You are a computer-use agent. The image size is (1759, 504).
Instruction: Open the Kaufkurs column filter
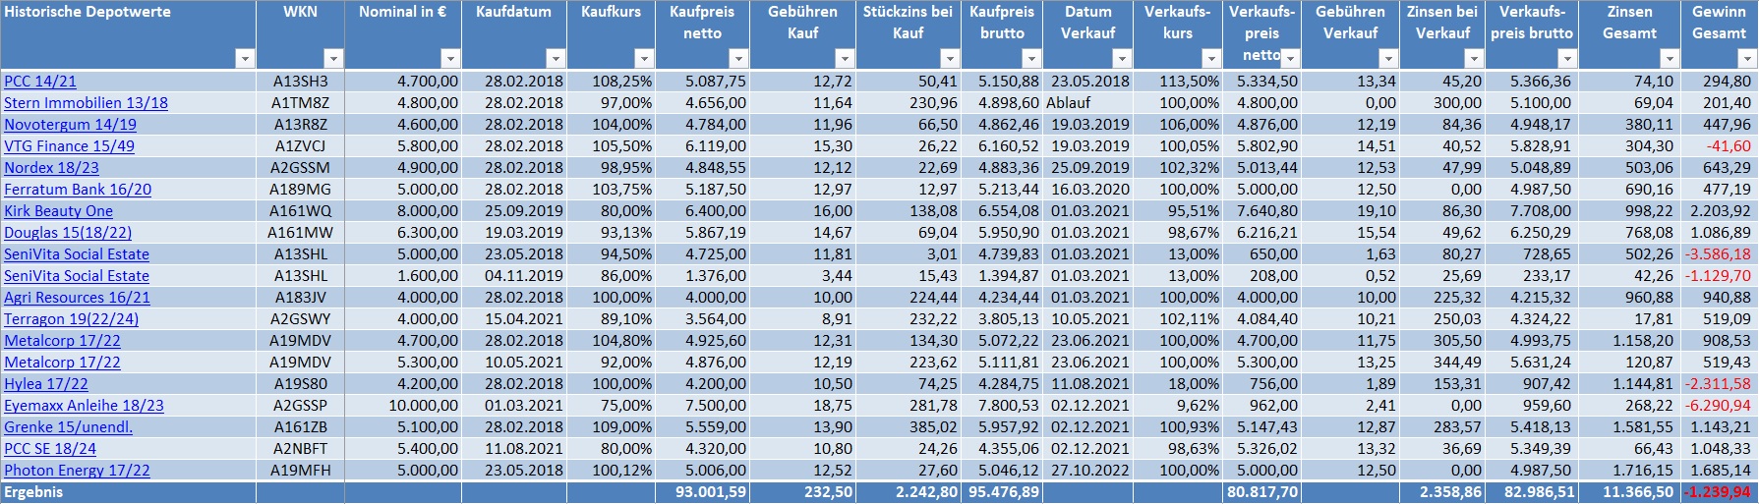(643, 59)
